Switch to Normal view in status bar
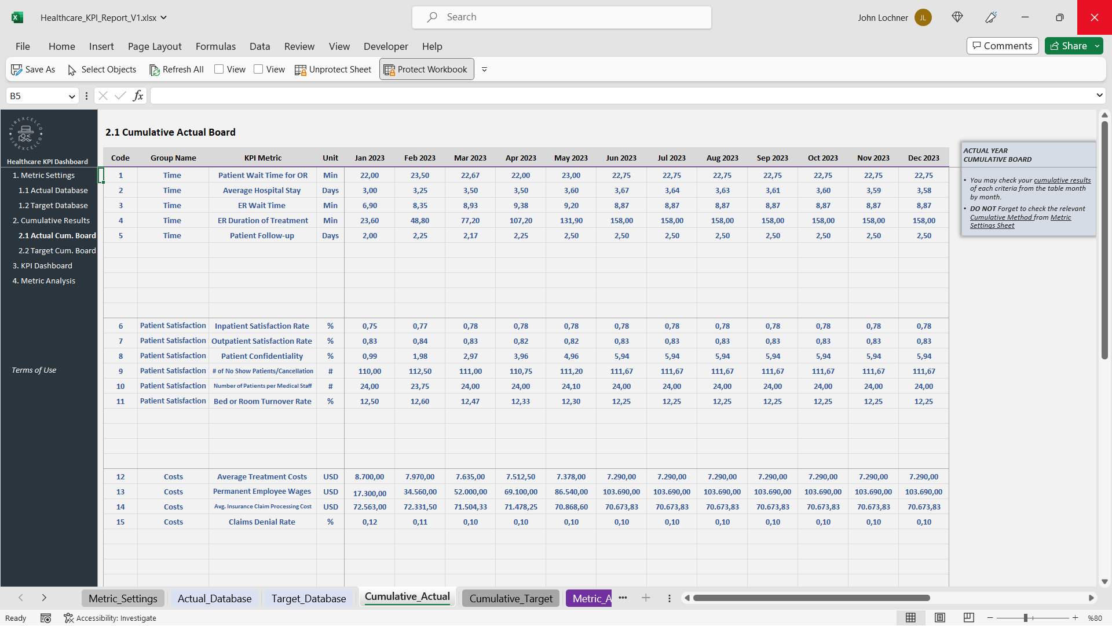Viewport: 1112px width, 626px height. pos(910,618)
